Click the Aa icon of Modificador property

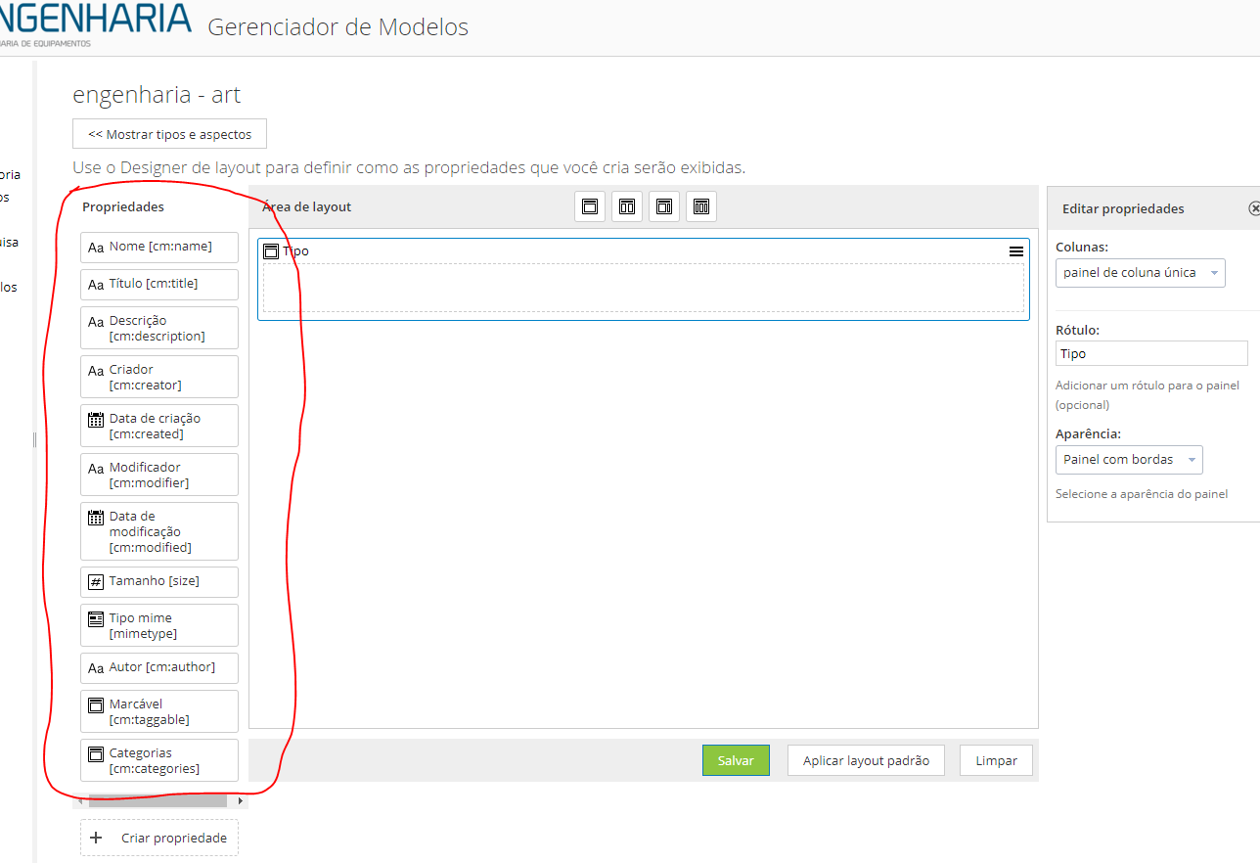click(x=96, y=469)
